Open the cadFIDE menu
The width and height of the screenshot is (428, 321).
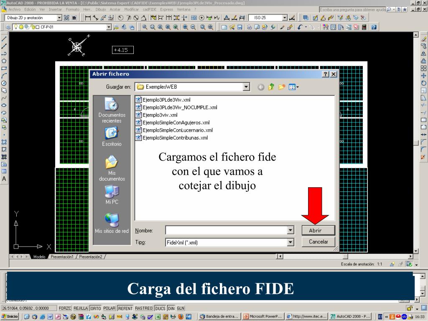coord(150,9)
